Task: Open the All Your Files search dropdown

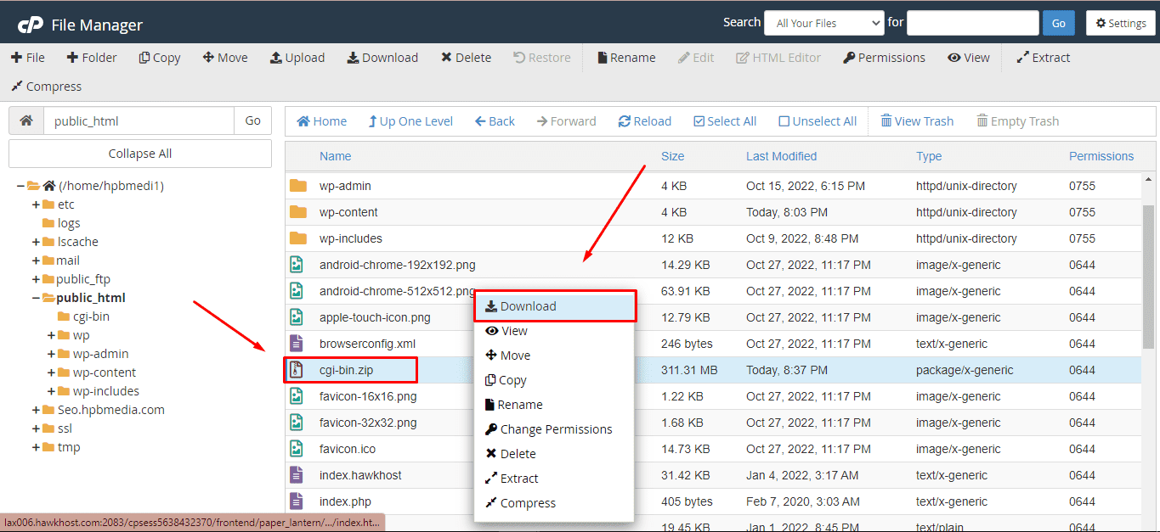Action: pyautogui.click(x=823, y=23)
